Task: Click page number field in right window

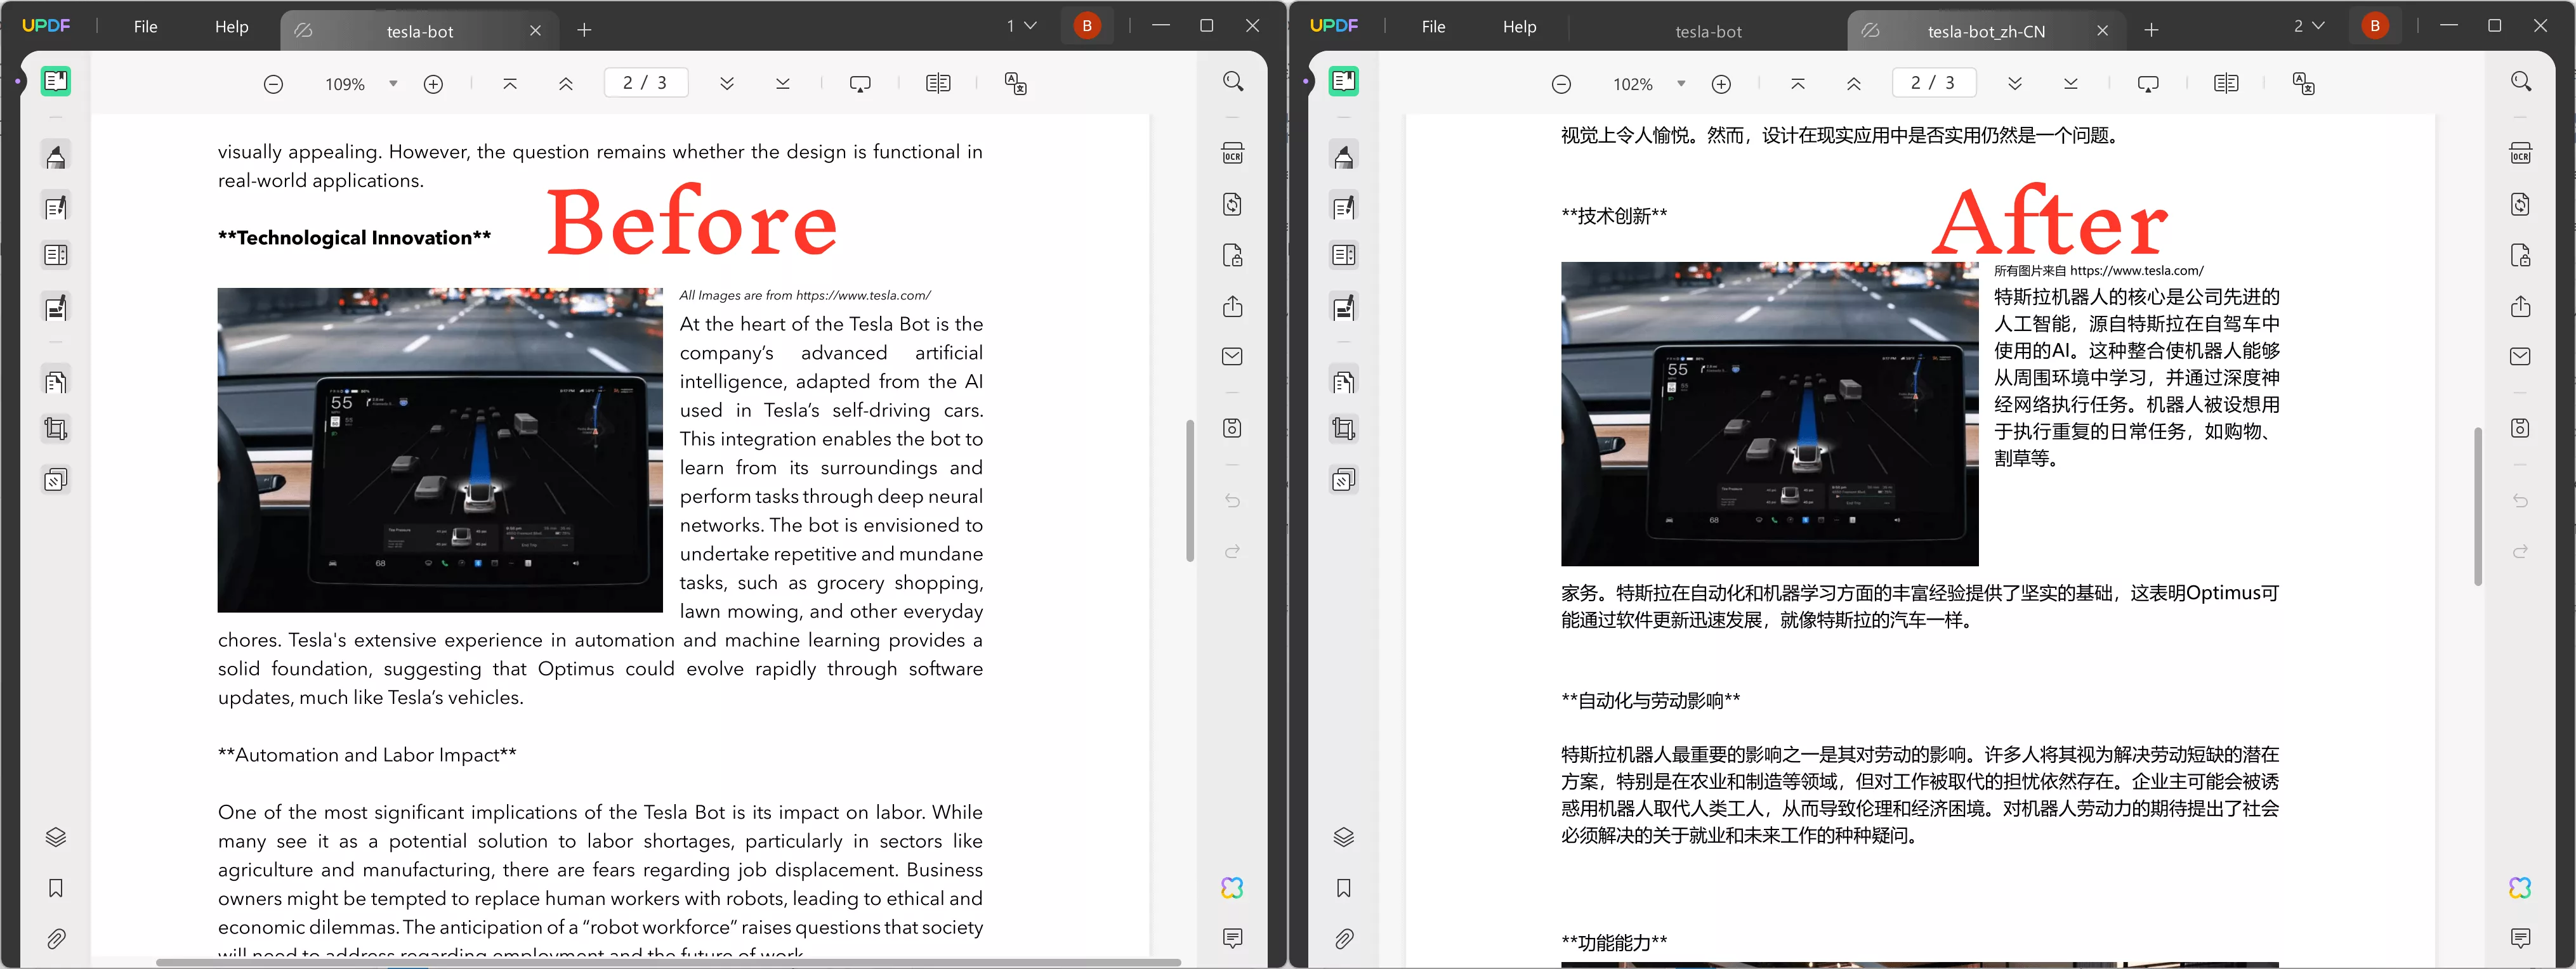Action: 1934,83
